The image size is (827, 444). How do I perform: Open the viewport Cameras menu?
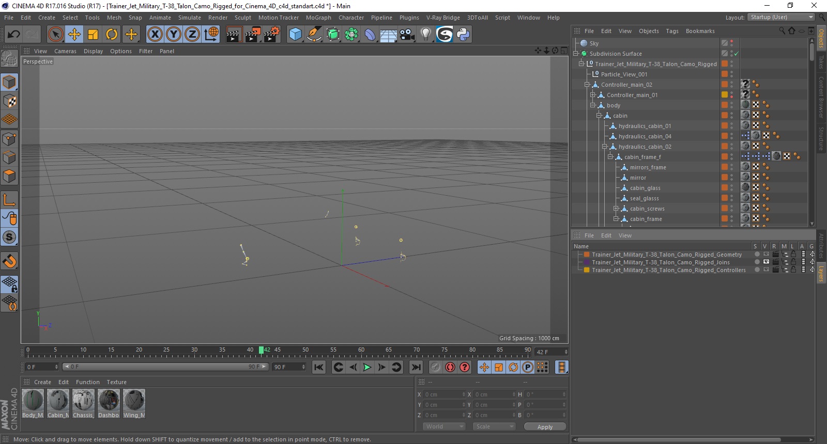[65, 51]
